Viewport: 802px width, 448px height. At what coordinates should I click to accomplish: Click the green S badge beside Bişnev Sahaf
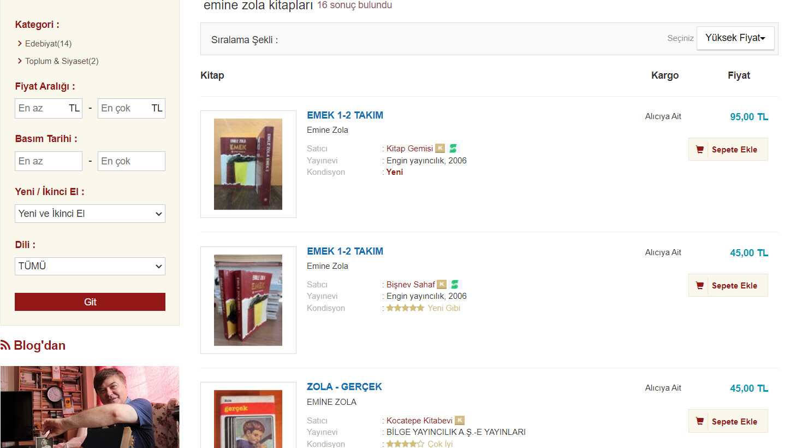455,284
